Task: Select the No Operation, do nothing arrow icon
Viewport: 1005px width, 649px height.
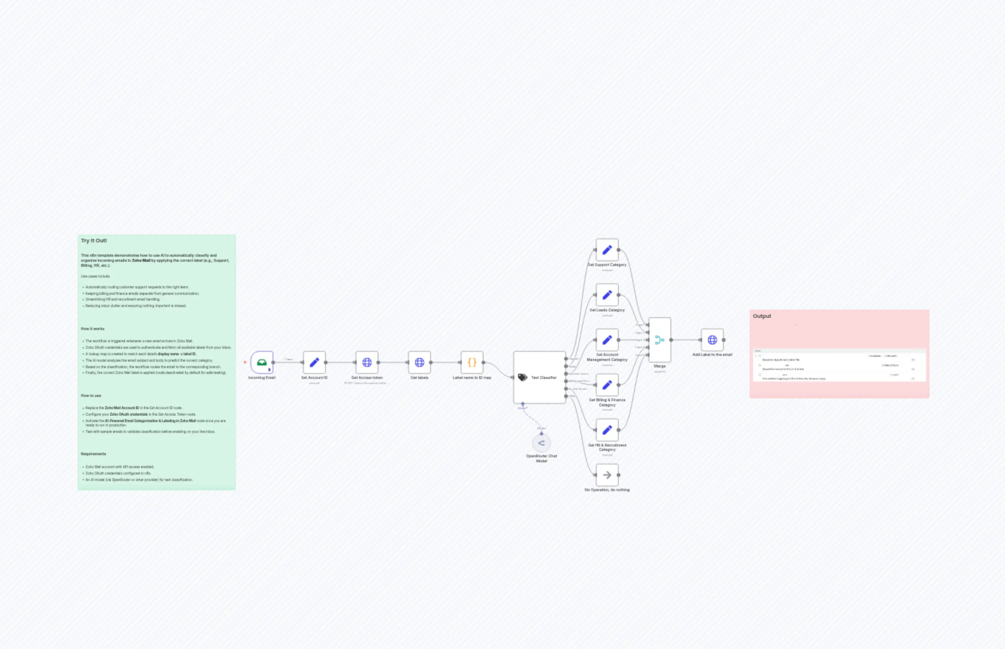Action: click(607, 475)
